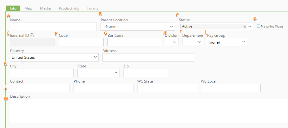Screen dimensions: 288x128
Task: Select the Zip input field
Action: click(146, 73)
